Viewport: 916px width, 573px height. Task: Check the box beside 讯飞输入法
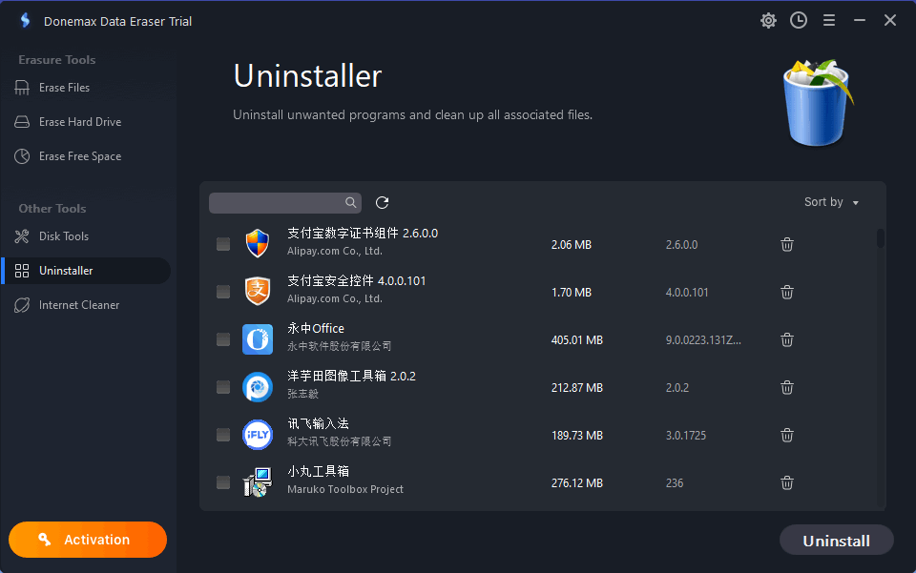pyautogui.click(x=223, y=435)
